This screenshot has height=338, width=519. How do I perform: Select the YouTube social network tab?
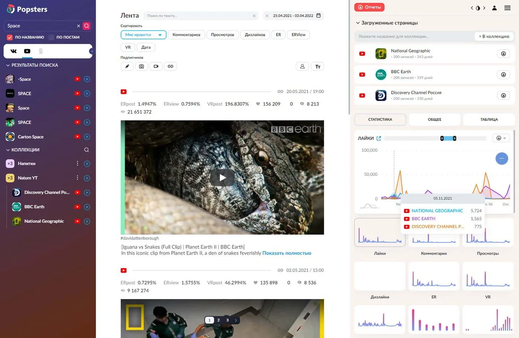[x=27, y=51]
